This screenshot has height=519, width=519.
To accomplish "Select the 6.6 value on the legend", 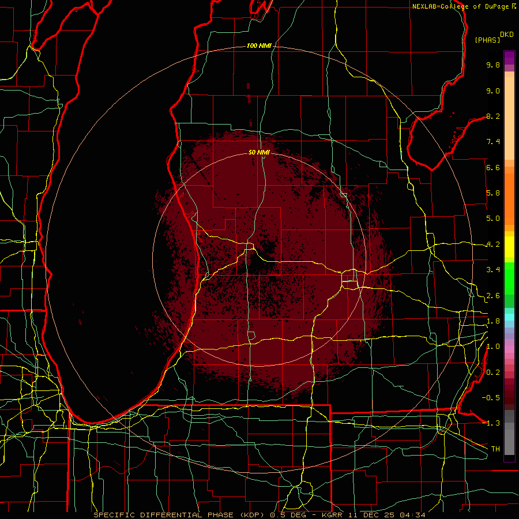I will tap(493, 167).
